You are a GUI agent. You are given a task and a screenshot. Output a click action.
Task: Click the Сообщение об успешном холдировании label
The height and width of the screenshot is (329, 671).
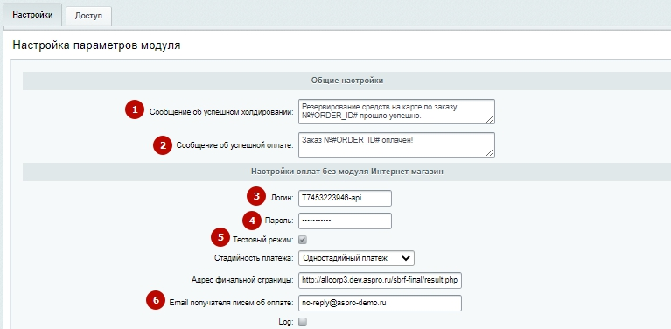pyautogui.click(x=221, y=112)
